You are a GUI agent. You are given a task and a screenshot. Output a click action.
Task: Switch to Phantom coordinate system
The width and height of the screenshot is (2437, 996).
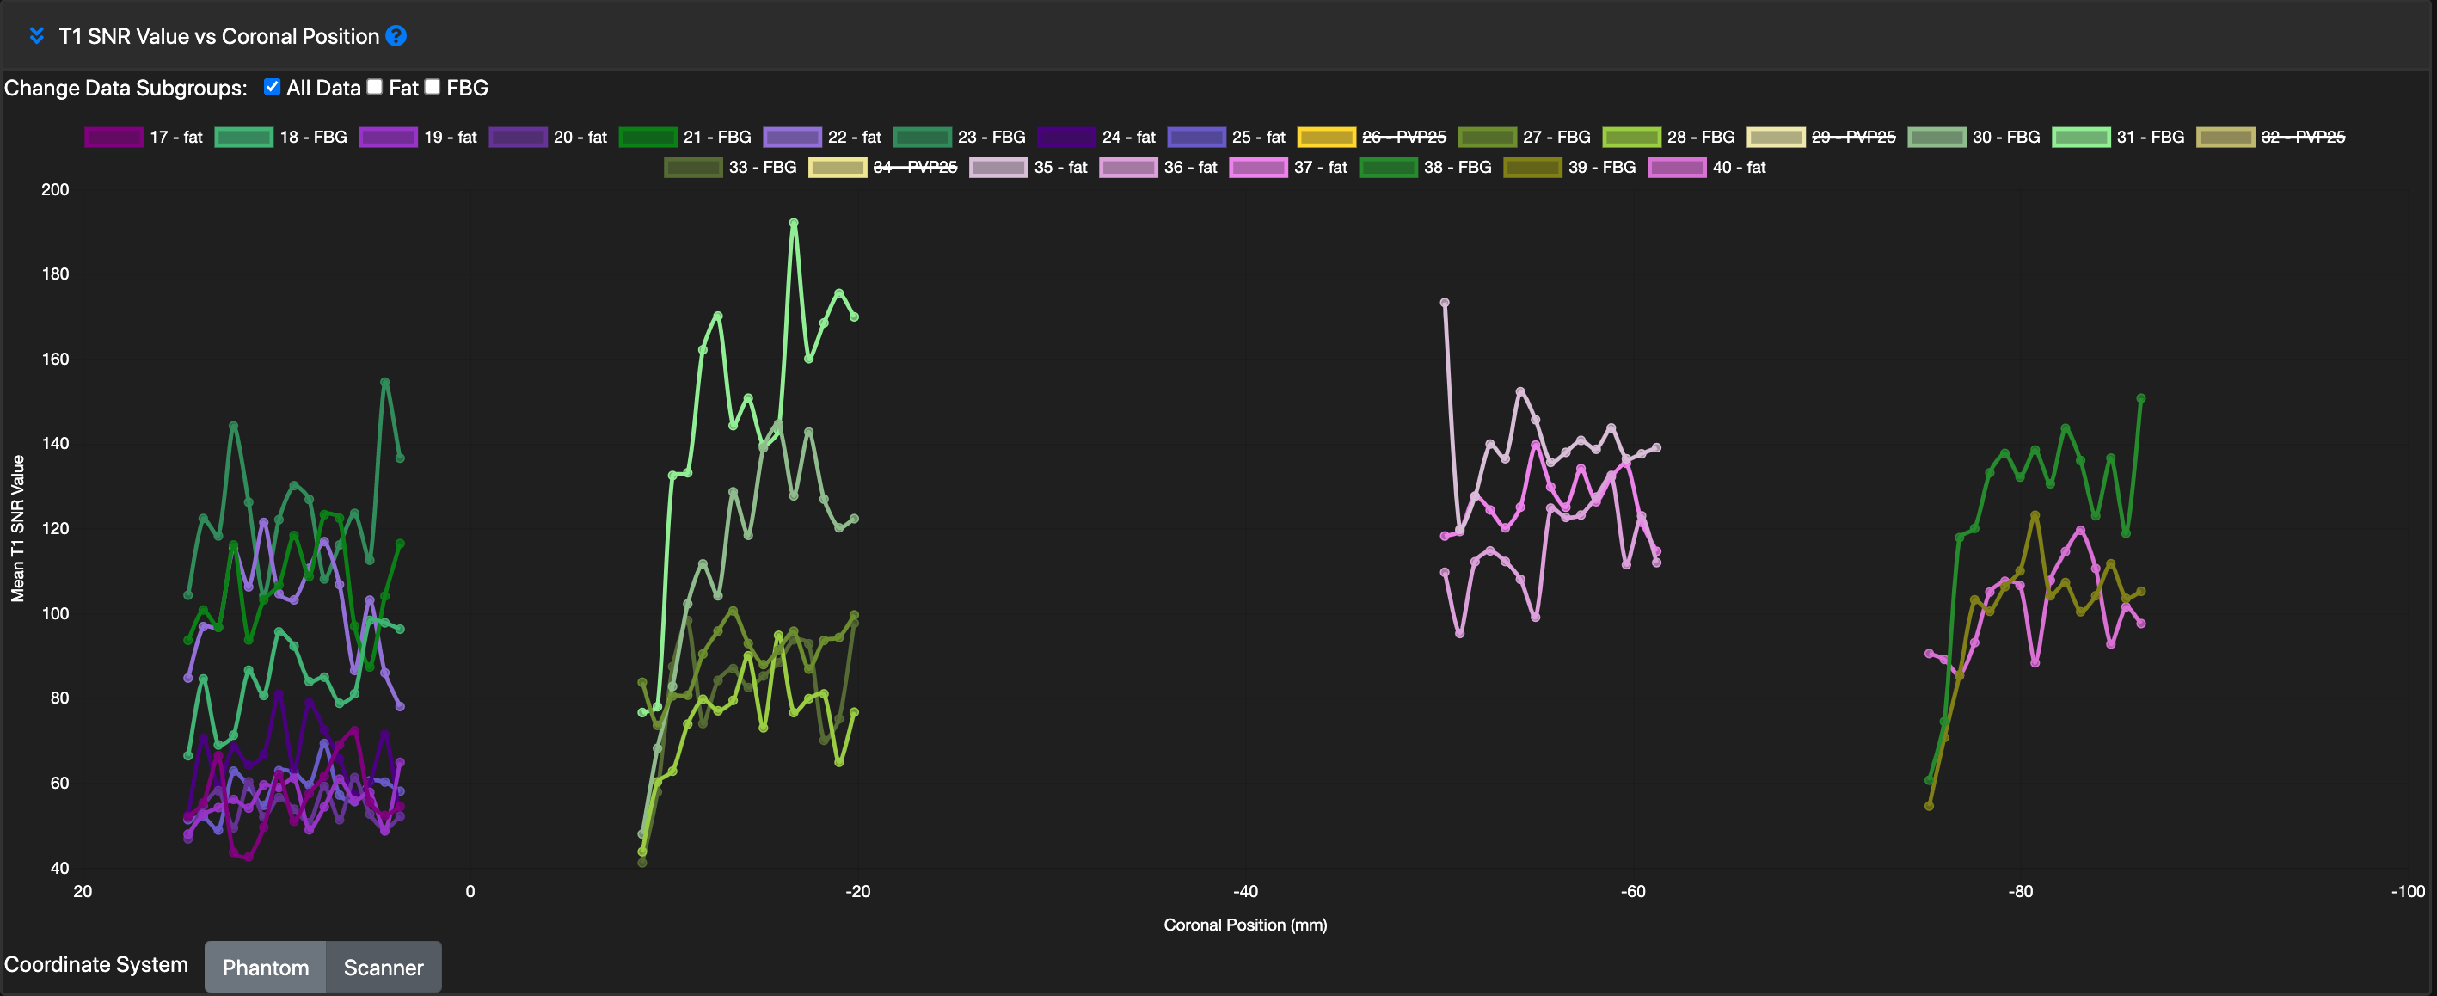pyautogui.click(x=265, y=967)
